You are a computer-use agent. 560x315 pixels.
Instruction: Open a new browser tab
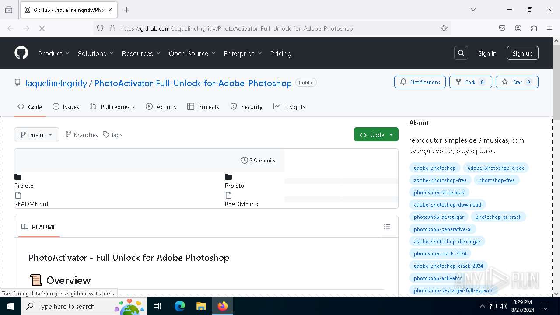126,10
